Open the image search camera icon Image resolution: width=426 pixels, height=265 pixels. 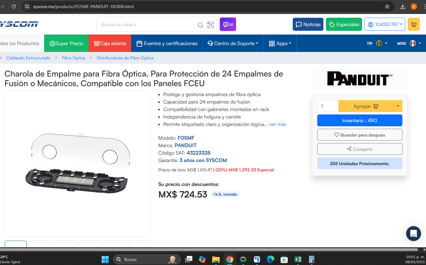(x=211, y=25)
